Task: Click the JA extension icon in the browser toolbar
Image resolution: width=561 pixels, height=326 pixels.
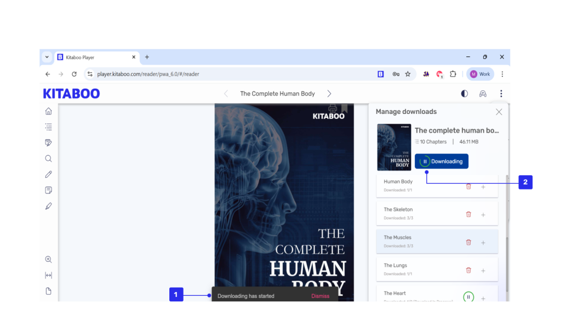Action: 426,74
